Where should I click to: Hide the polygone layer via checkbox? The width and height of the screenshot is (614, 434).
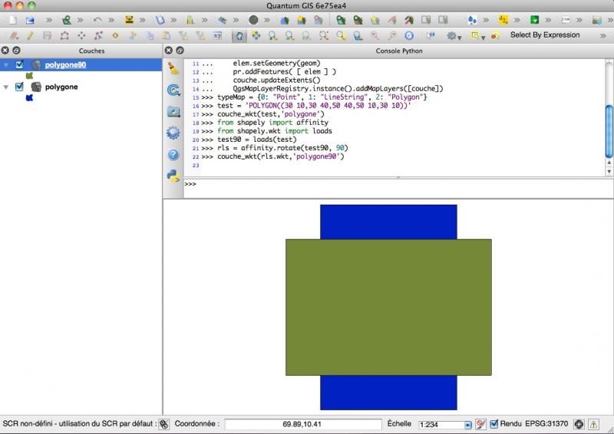[19, 87]
